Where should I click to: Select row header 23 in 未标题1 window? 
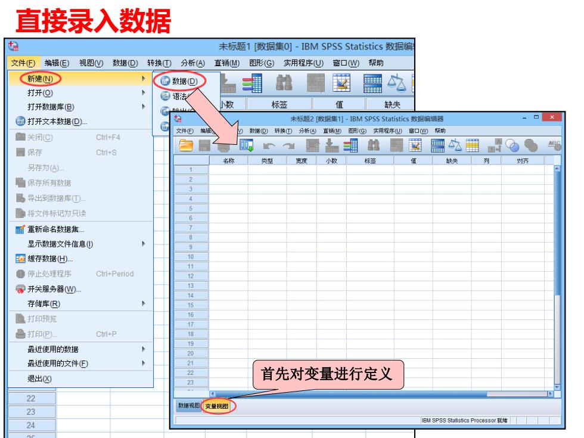coord(31,412)
